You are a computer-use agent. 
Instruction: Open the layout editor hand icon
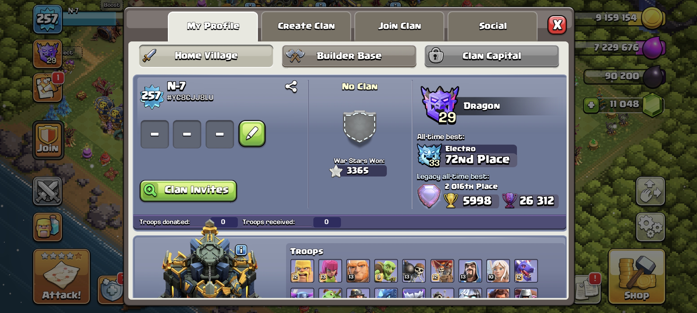click(x=650, y=192)
